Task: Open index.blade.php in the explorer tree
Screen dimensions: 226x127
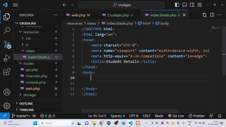Action: click(x=38, y=57)
